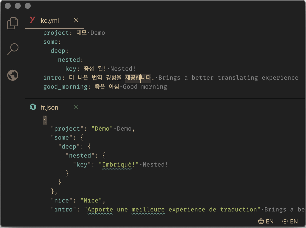
Task: Click the "Démo" value in fr.json
Action: point(102,129)
